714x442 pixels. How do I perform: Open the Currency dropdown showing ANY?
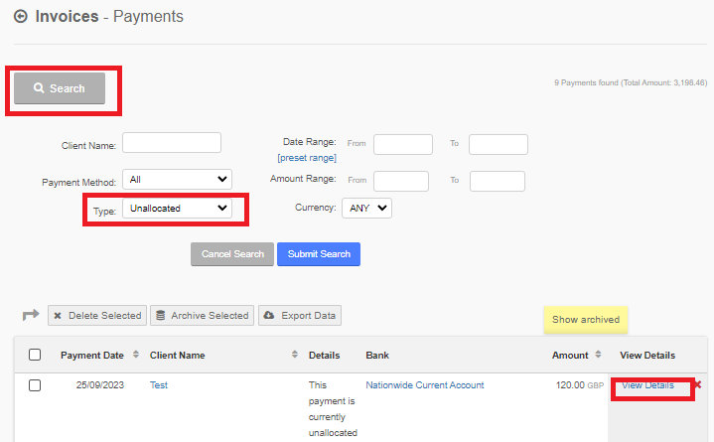coord(366,208)
